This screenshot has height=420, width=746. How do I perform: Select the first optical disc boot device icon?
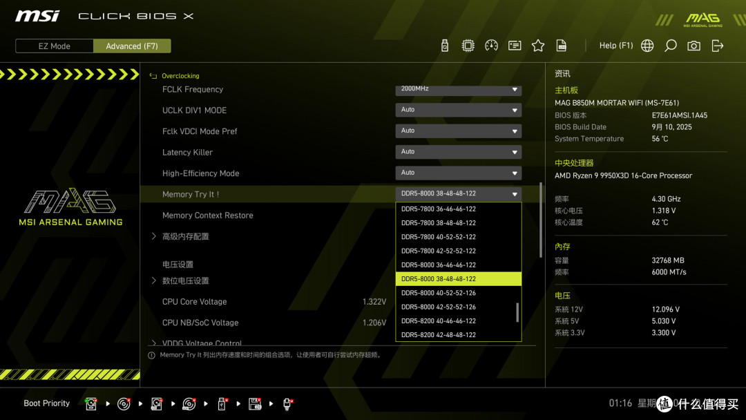click(x=124, y=404)
